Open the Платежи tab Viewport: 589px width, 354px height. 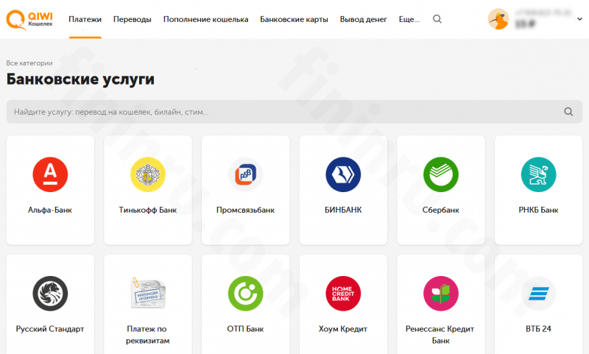[85, 19]
